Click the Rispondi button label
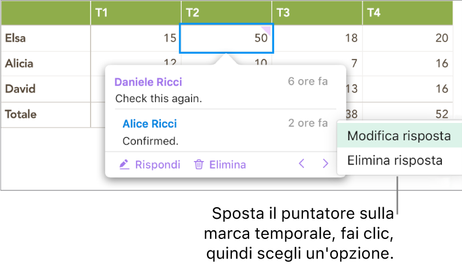462x269 pixels. pyautogui.click(x=157, y=165)
